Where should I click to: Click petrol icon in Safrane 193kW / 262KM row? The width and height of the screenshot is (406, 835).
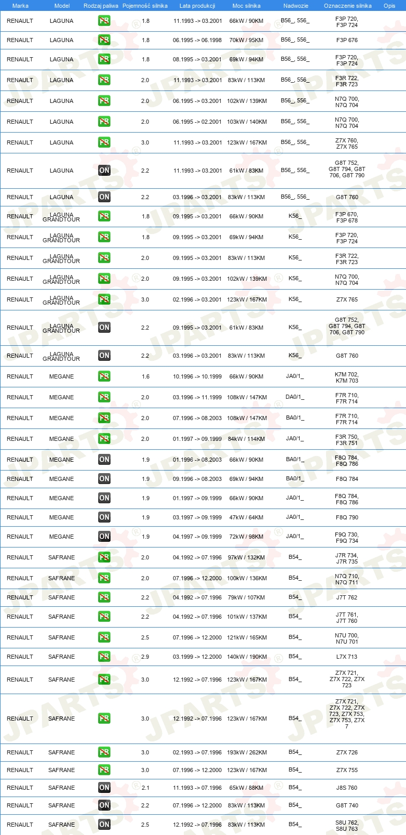[104, 752]
